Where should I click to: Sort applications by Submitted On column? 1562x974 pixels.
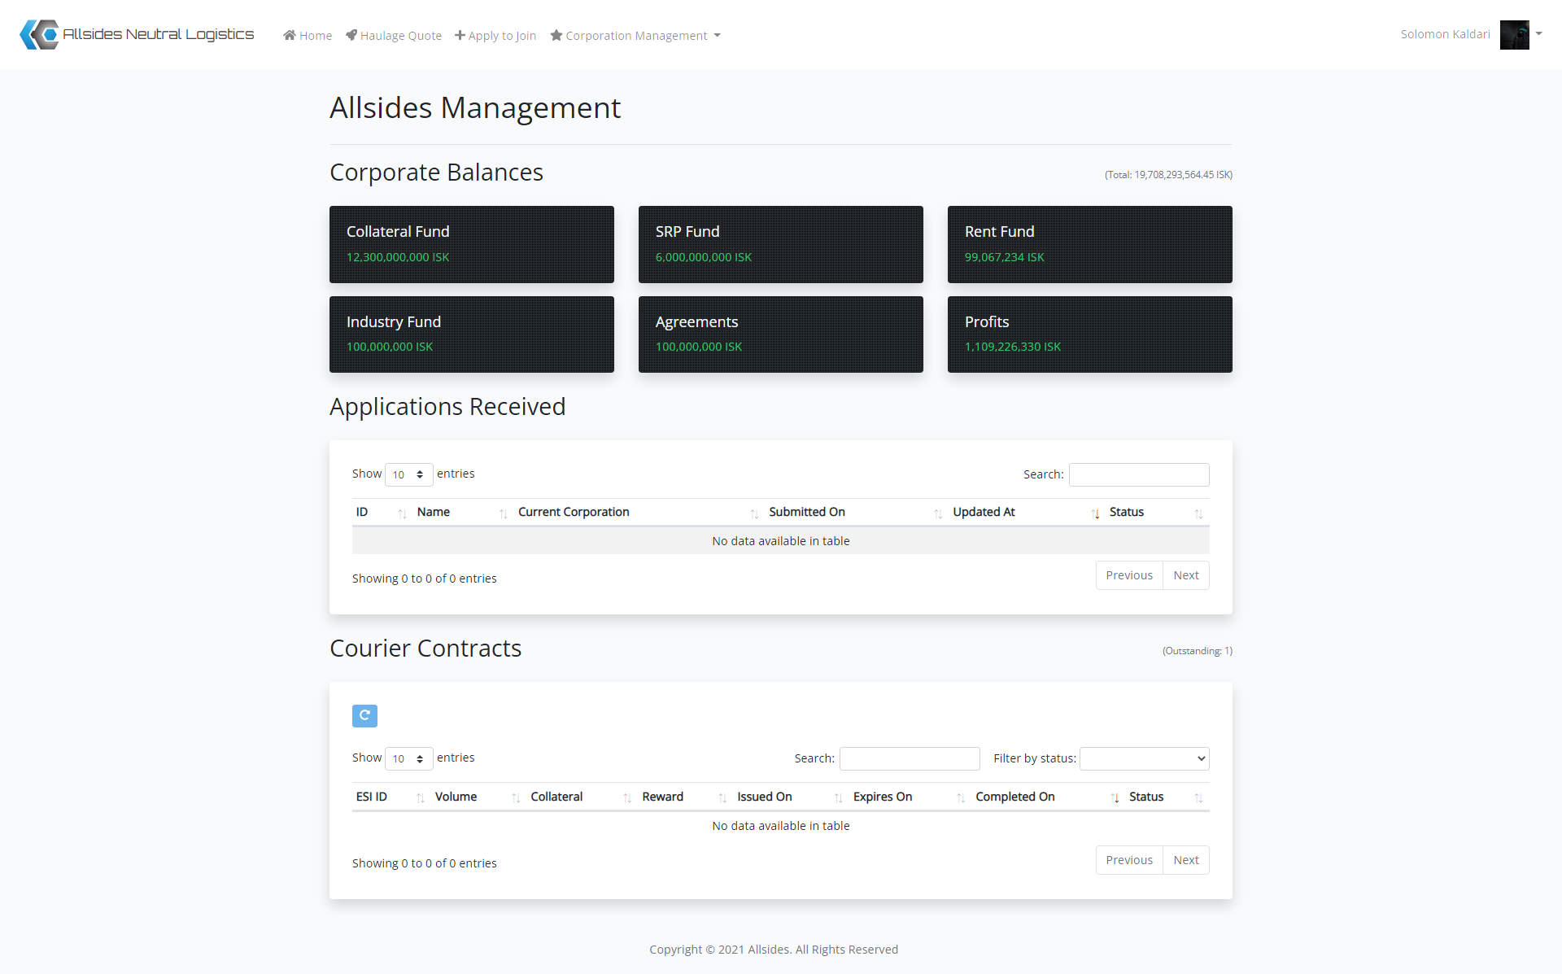[x=807, y=512]
